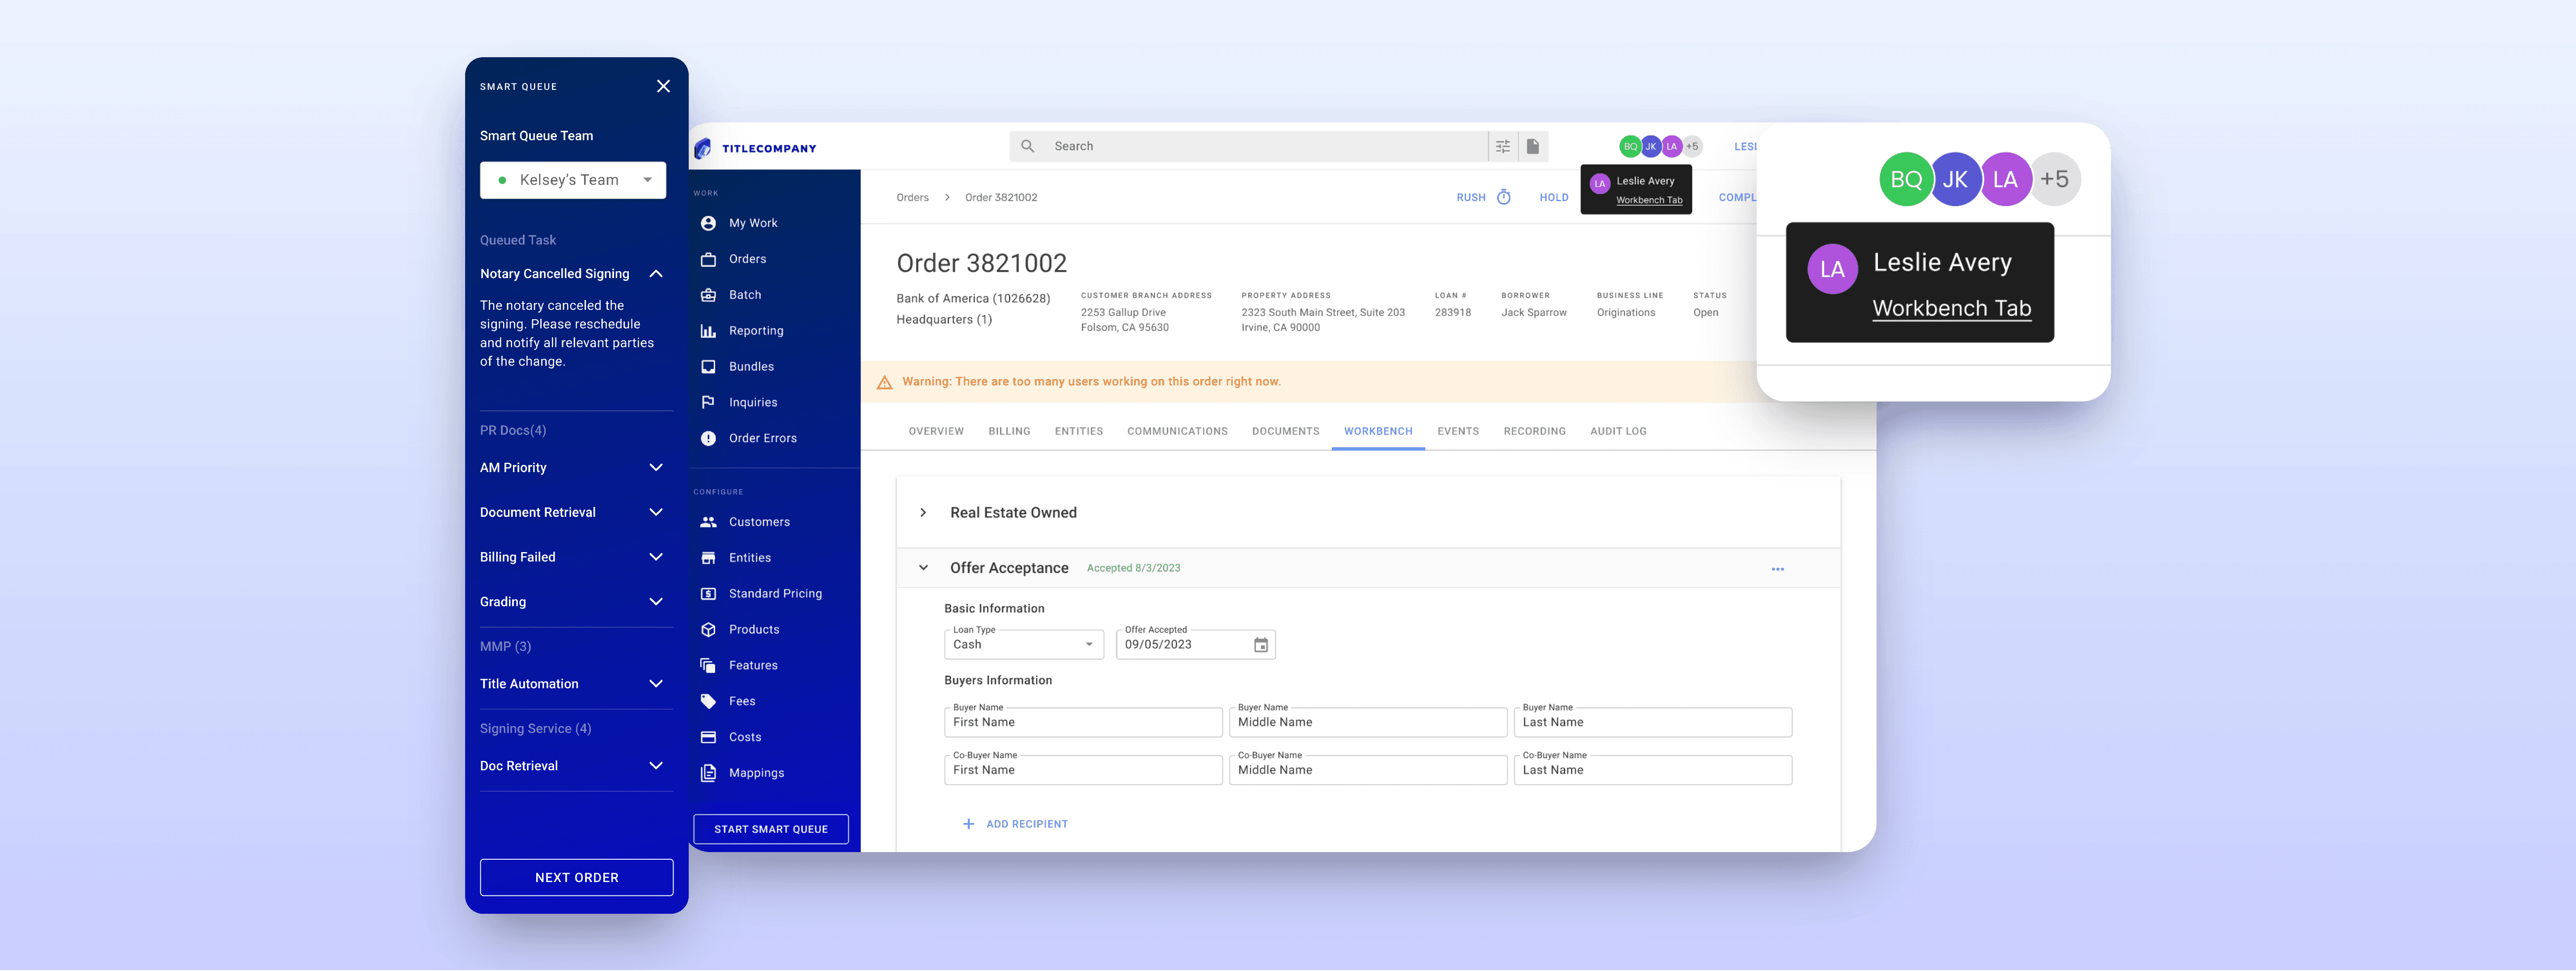Expand Title Automation queue item
This screenshot has width=2576, height=971.
point(656,683)
